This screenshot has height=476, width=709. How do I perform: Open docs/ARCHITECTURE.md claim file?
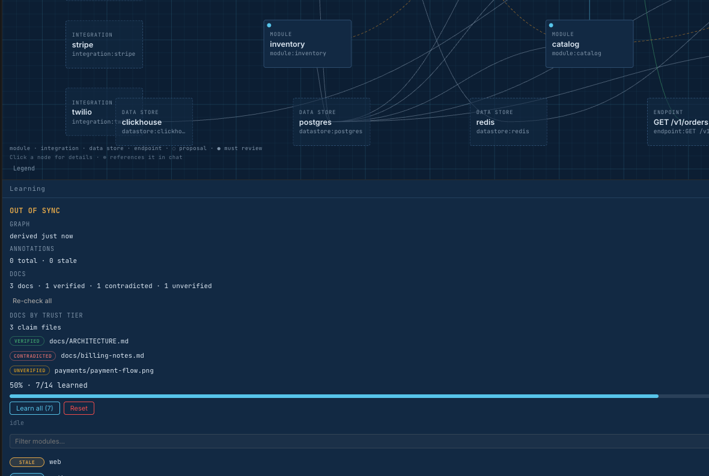[x=89, y=341]
